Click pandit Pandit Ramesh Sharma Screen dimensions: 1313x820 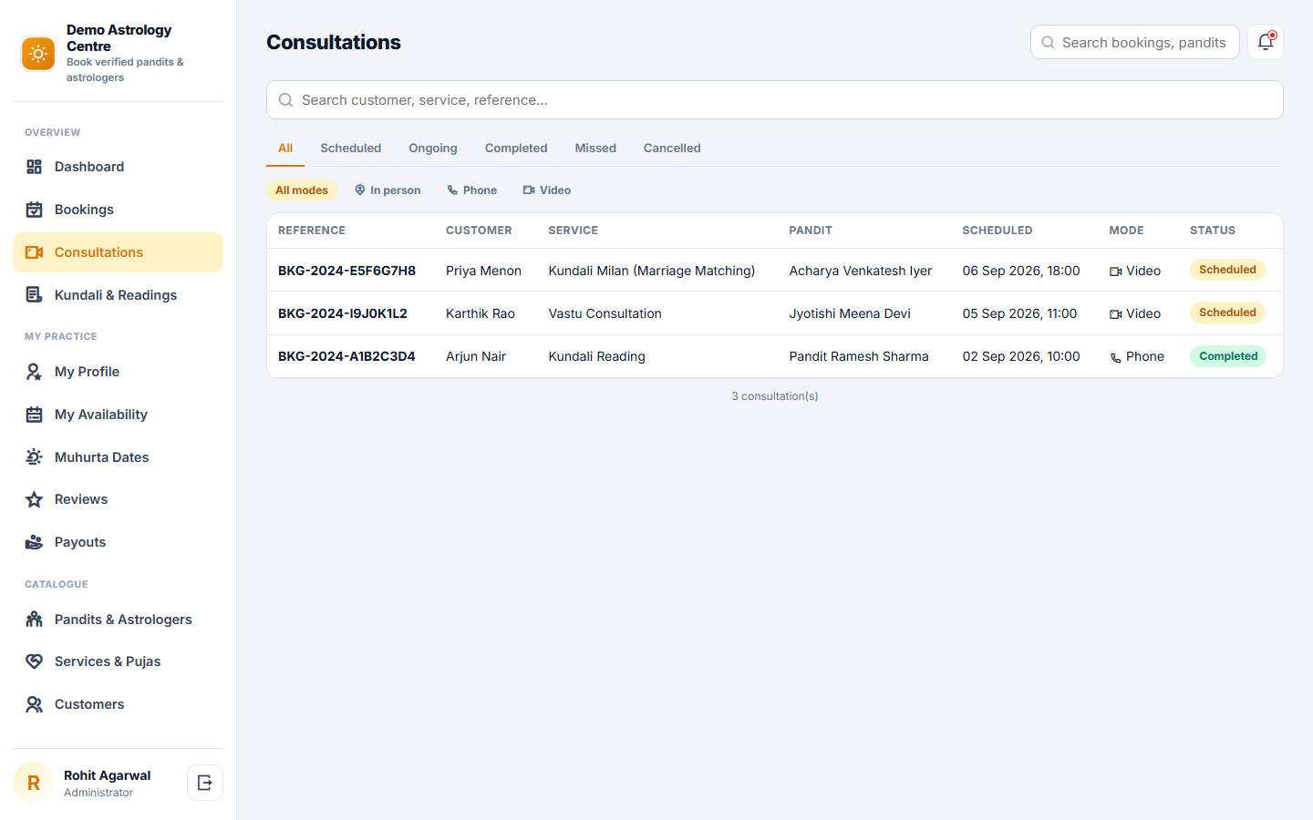[859, 356]
